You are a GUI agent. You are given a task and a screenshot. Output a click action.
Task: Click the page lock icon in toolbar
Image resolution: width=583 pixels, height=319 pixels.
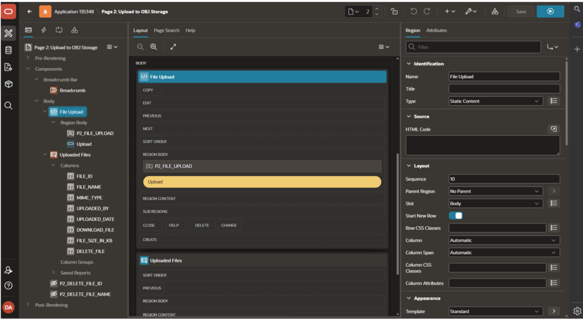395,11
